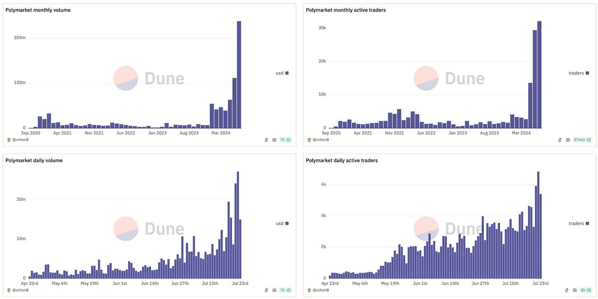Click camera screenshot icon on daily active traders chart
This screenshot has height=299, width=598.
pyautogui.click(x=575, y=290)
